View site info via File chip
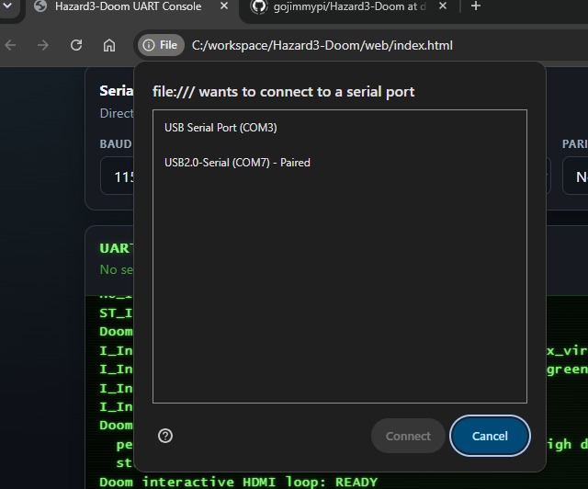The height and width of the screenshot is (489, 588). (x=161, y=45)
